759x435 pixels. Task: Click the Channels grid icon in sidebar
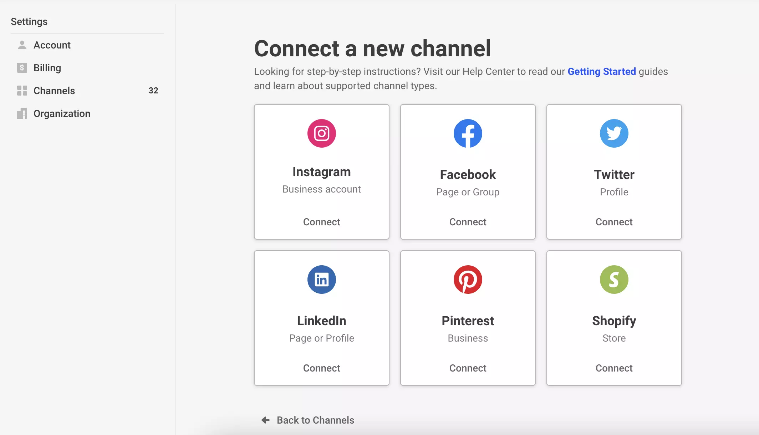[x=22, y=91]
